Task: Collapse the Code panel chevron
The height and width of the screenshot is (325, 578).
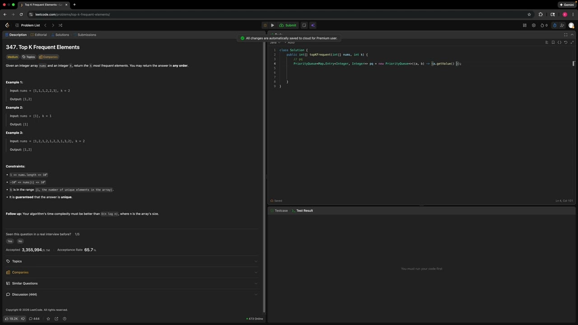Action: pyautogui.click(x=573, y=35)
